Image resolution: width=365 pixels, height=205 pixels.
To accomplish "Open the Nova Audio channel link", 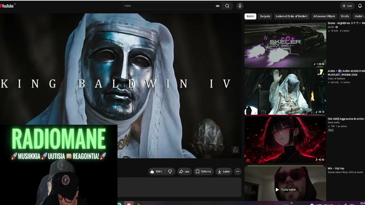I will point(334,122).
